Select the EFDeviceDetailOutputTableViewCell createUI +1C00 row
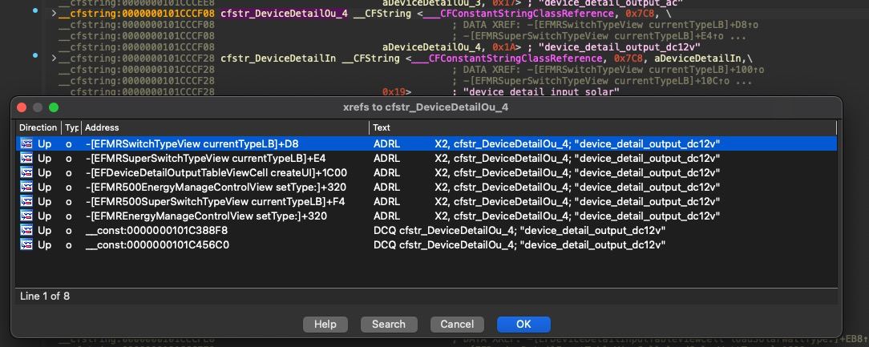The image size is (869, 347). click(x=426, y=172)
